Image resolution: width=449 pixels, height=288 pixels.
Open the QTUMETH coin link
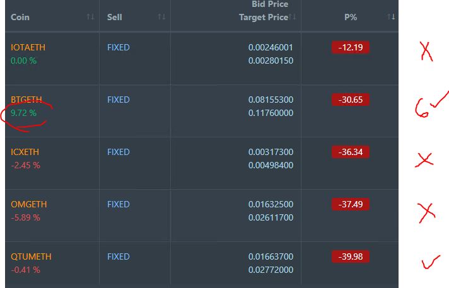tap(31, 256)
